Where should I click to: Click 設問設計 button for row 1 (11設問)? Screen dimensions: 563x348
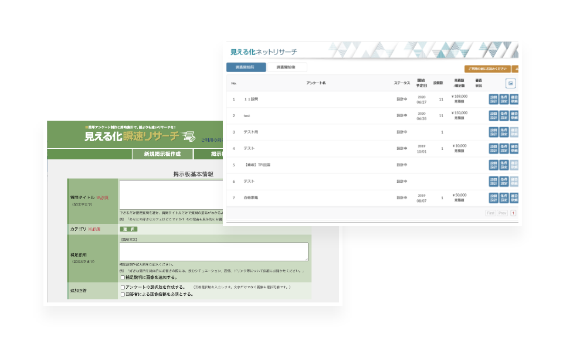pos(493,99)
